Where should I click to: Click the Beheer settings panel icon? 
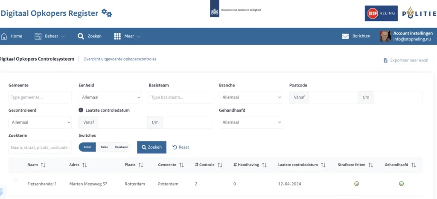(38, 36)
